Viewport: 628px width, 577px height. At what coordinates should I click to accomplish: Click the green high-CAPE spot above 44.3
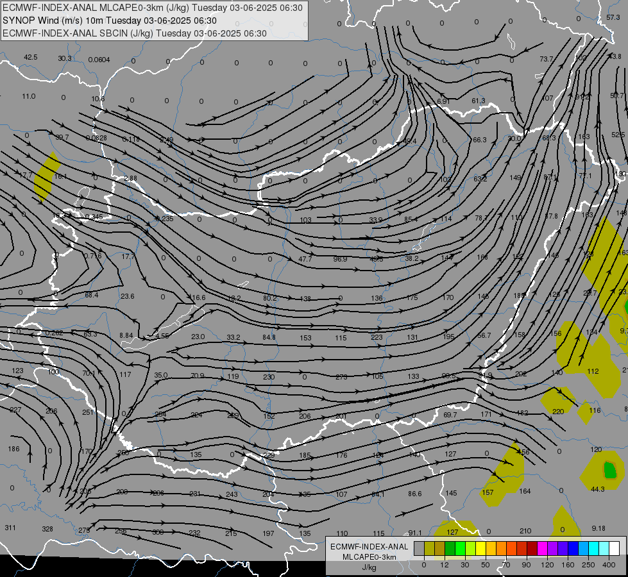[x=609, y=470]
